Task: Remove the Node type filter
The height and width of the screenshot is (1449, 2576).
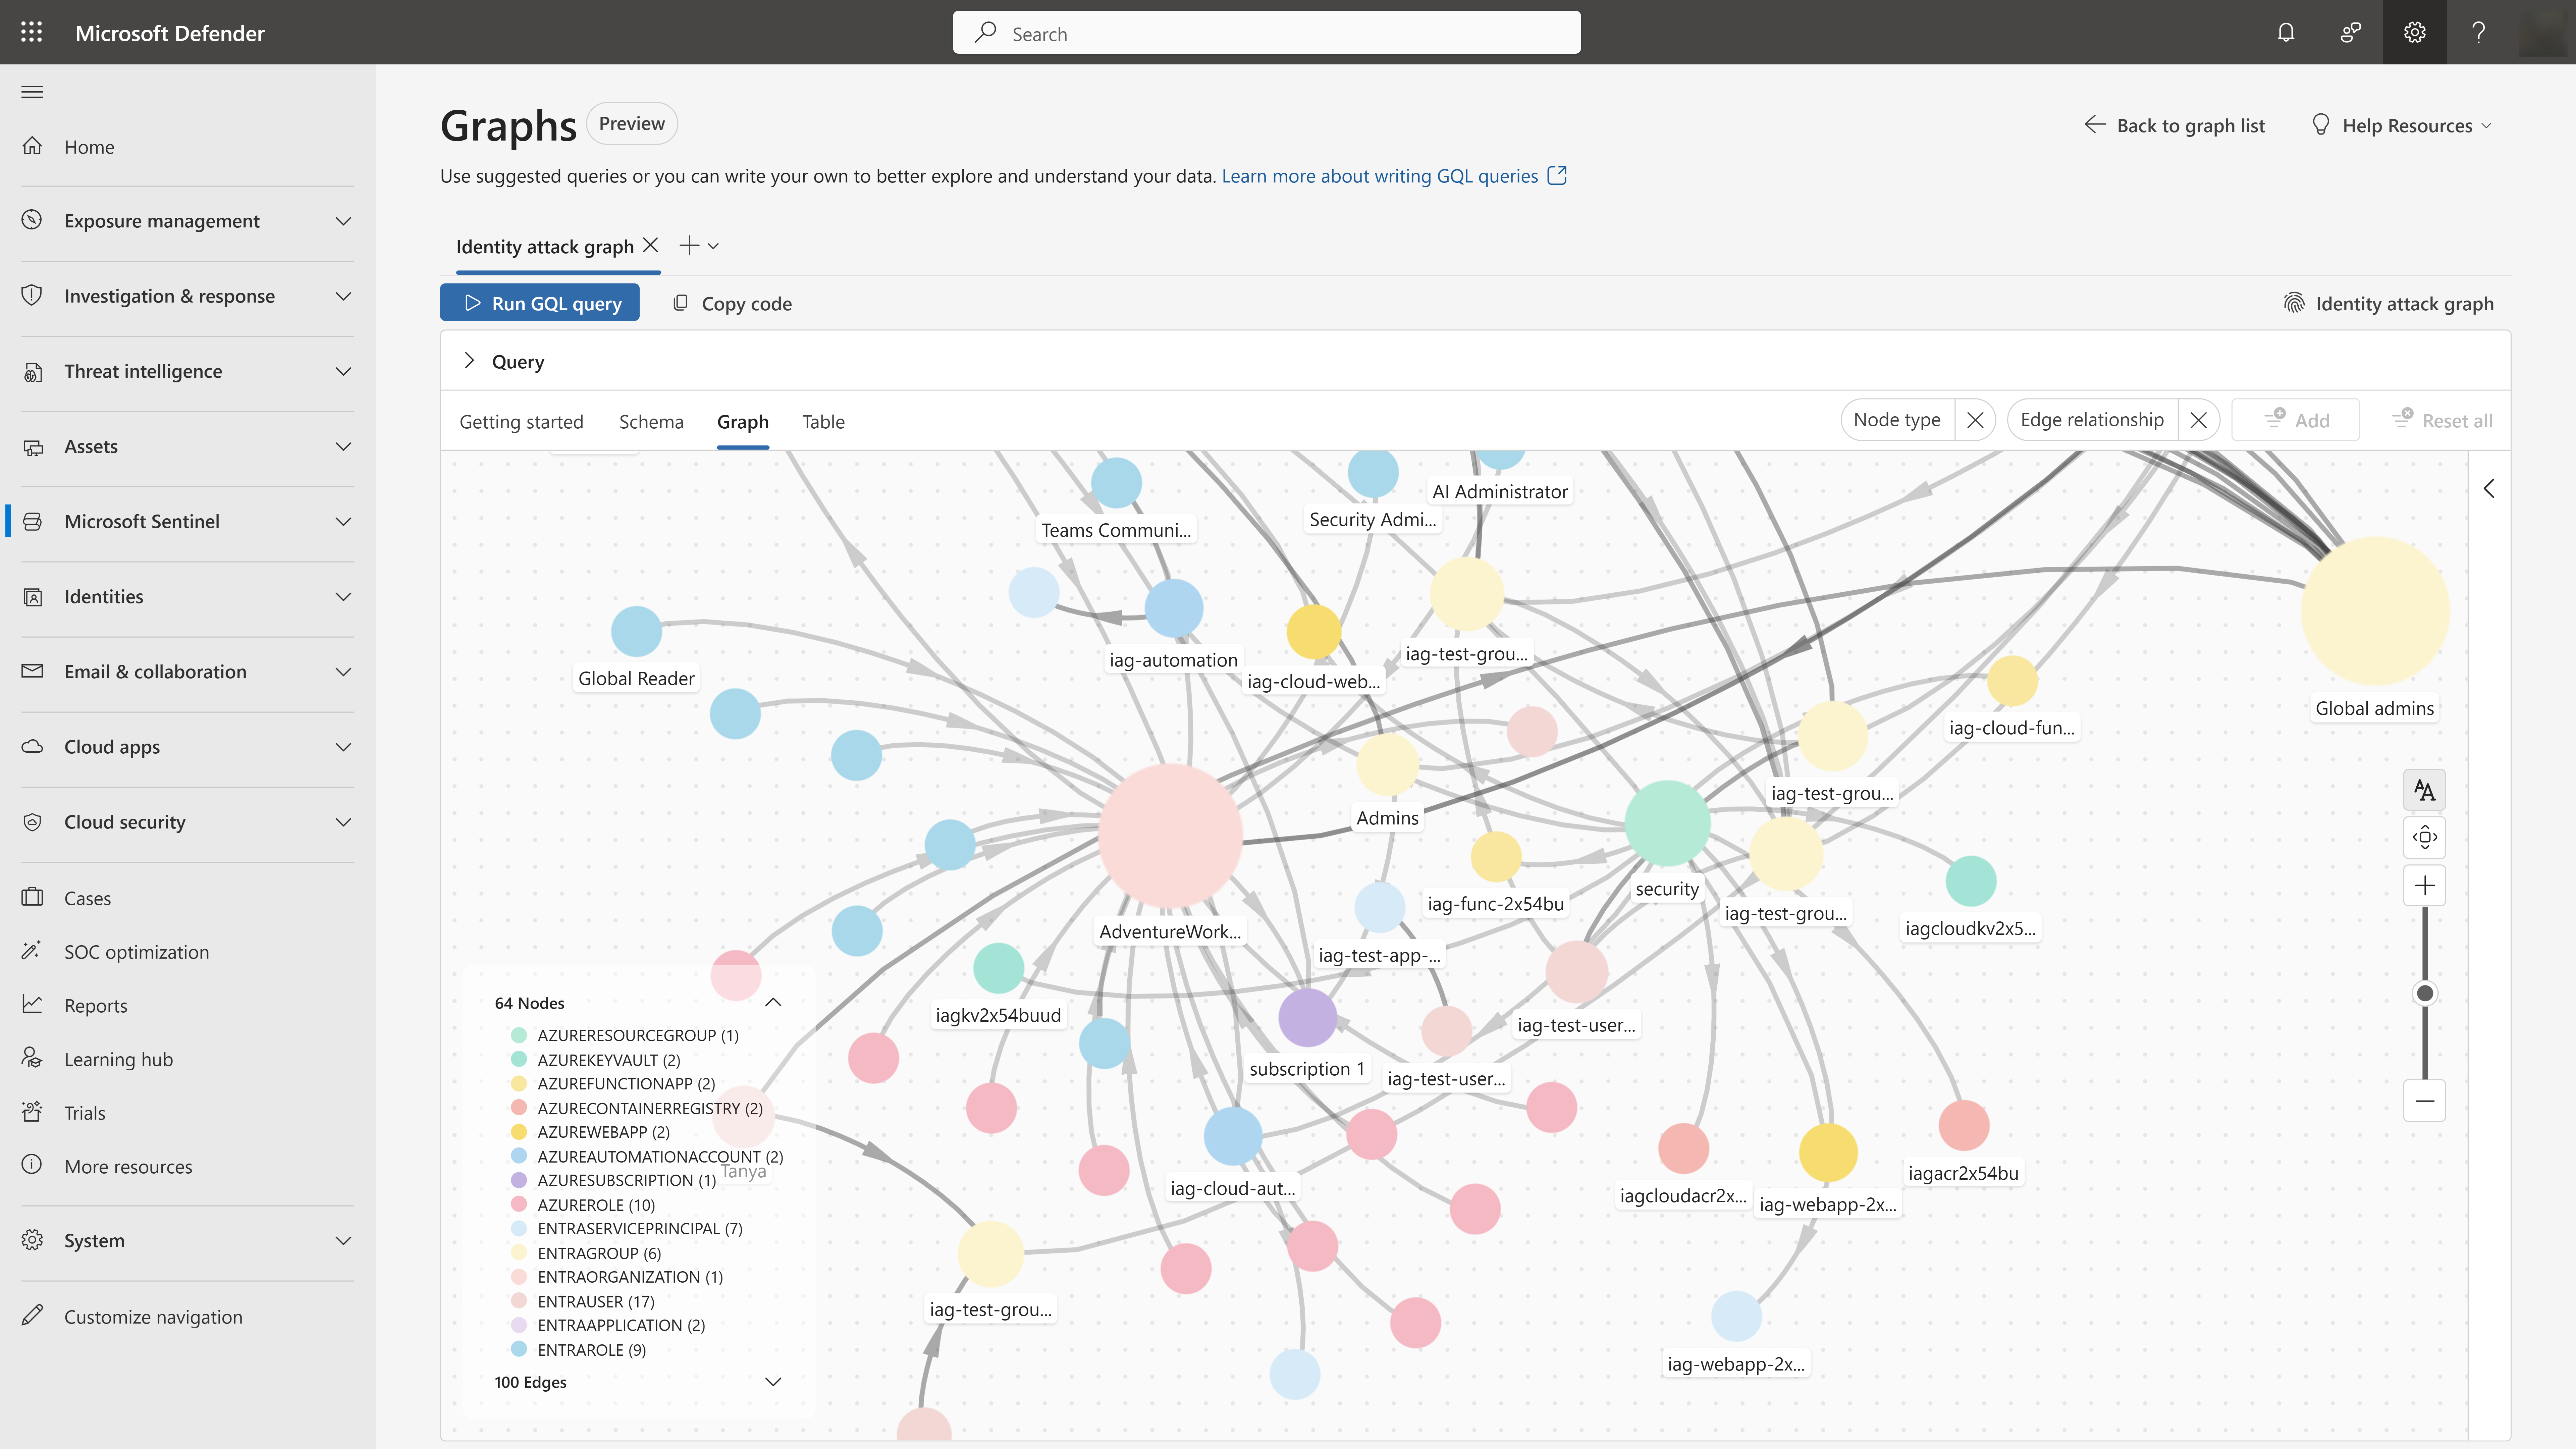Action: [1975, 420]
